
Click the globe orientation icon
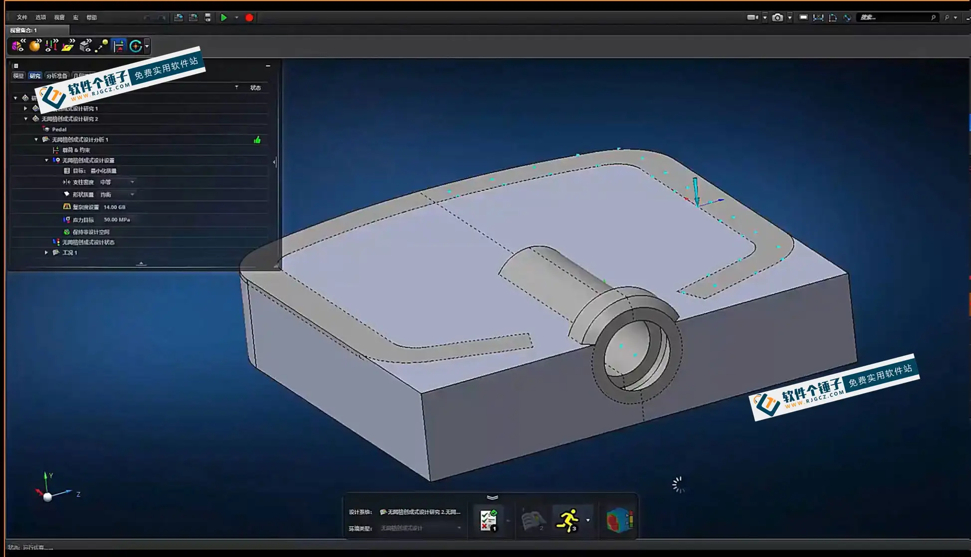[847, 17]
